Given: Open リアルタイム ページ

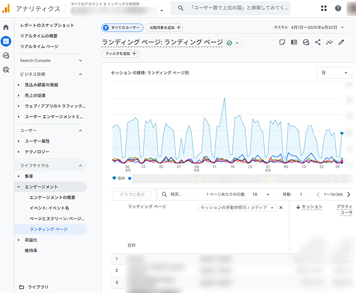Looking at the screenshot, I should pos(39,47).
